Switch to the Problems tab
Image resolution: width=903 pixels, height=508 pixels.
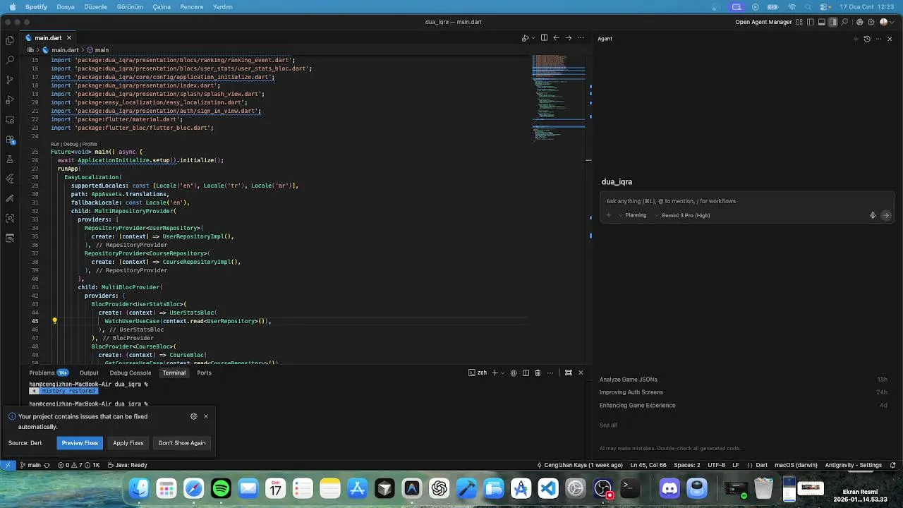tap(48, 373)
